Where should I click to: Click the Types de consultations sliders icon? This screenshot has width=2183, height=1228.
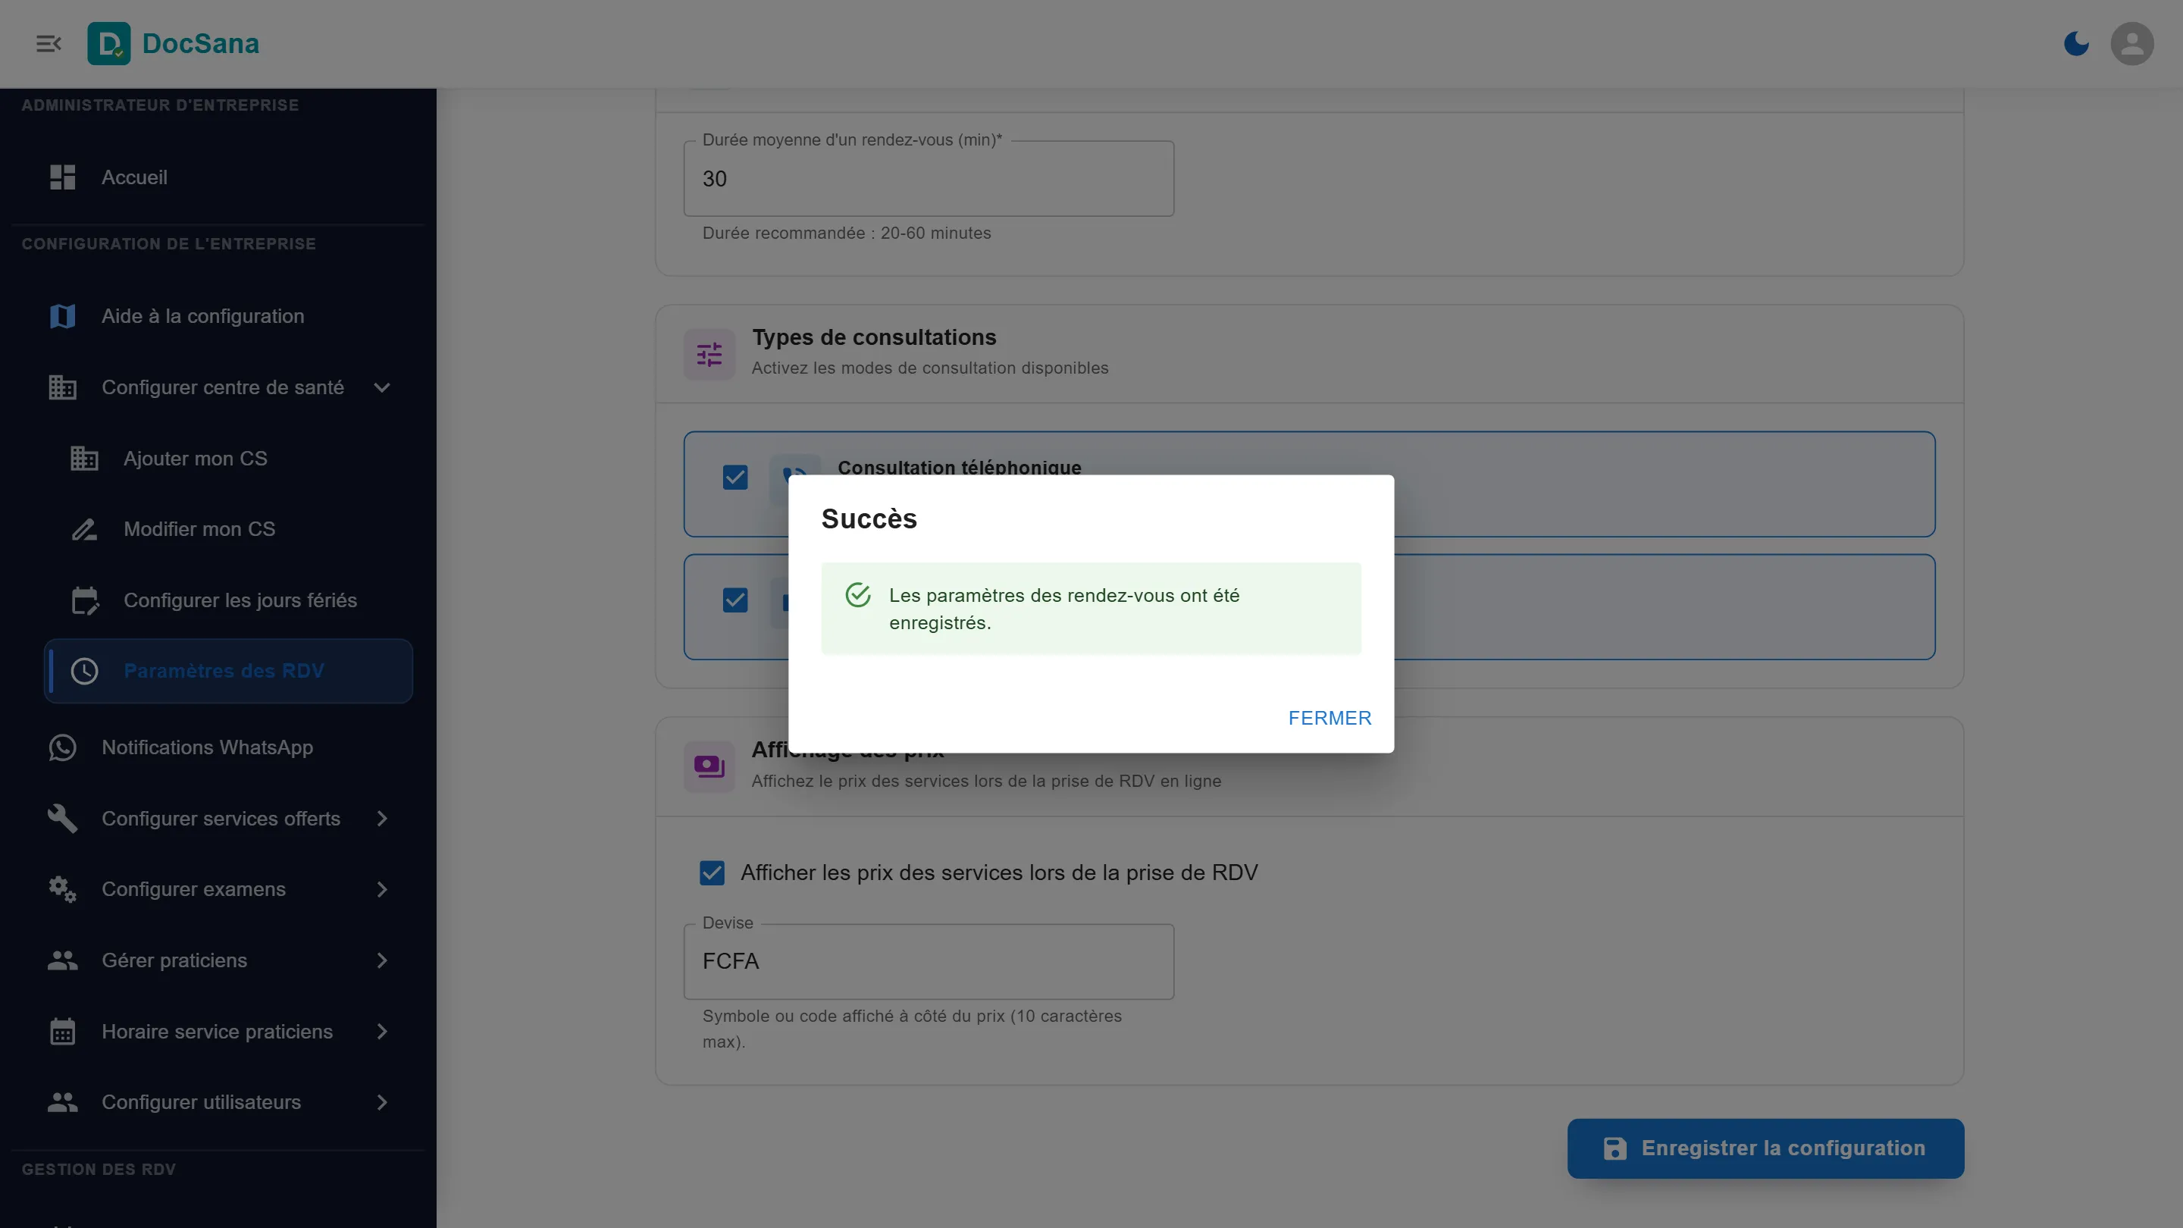pyautogui.click(x=709, y=354)
